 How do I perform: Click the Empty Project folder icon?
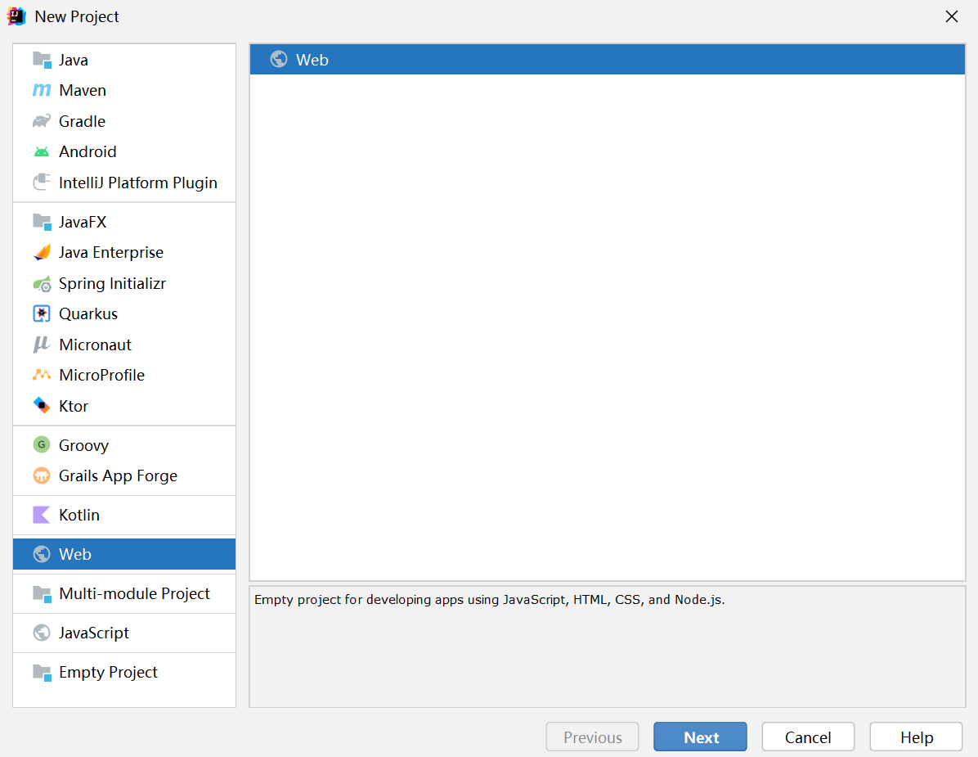point(42,672)
